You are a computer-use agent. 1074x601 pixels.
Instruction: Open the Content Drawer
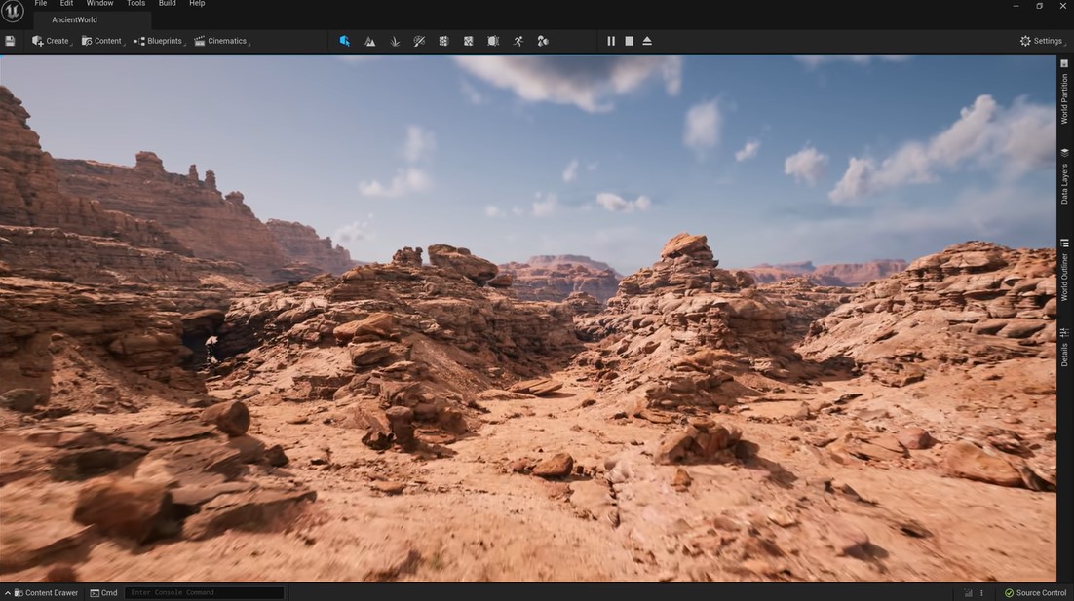[45, 592]
